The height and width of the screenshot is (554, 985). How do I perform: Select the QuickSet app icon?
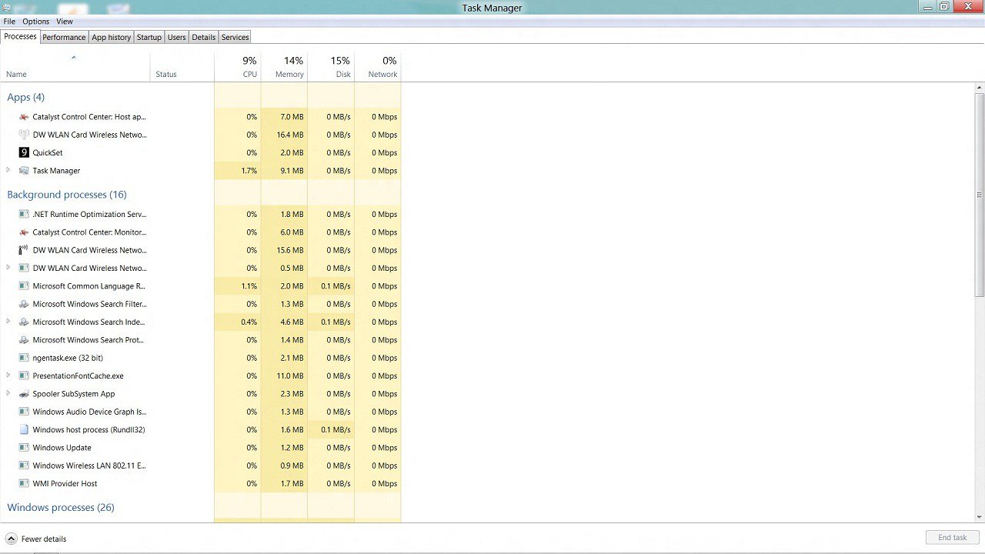(24, 152)
